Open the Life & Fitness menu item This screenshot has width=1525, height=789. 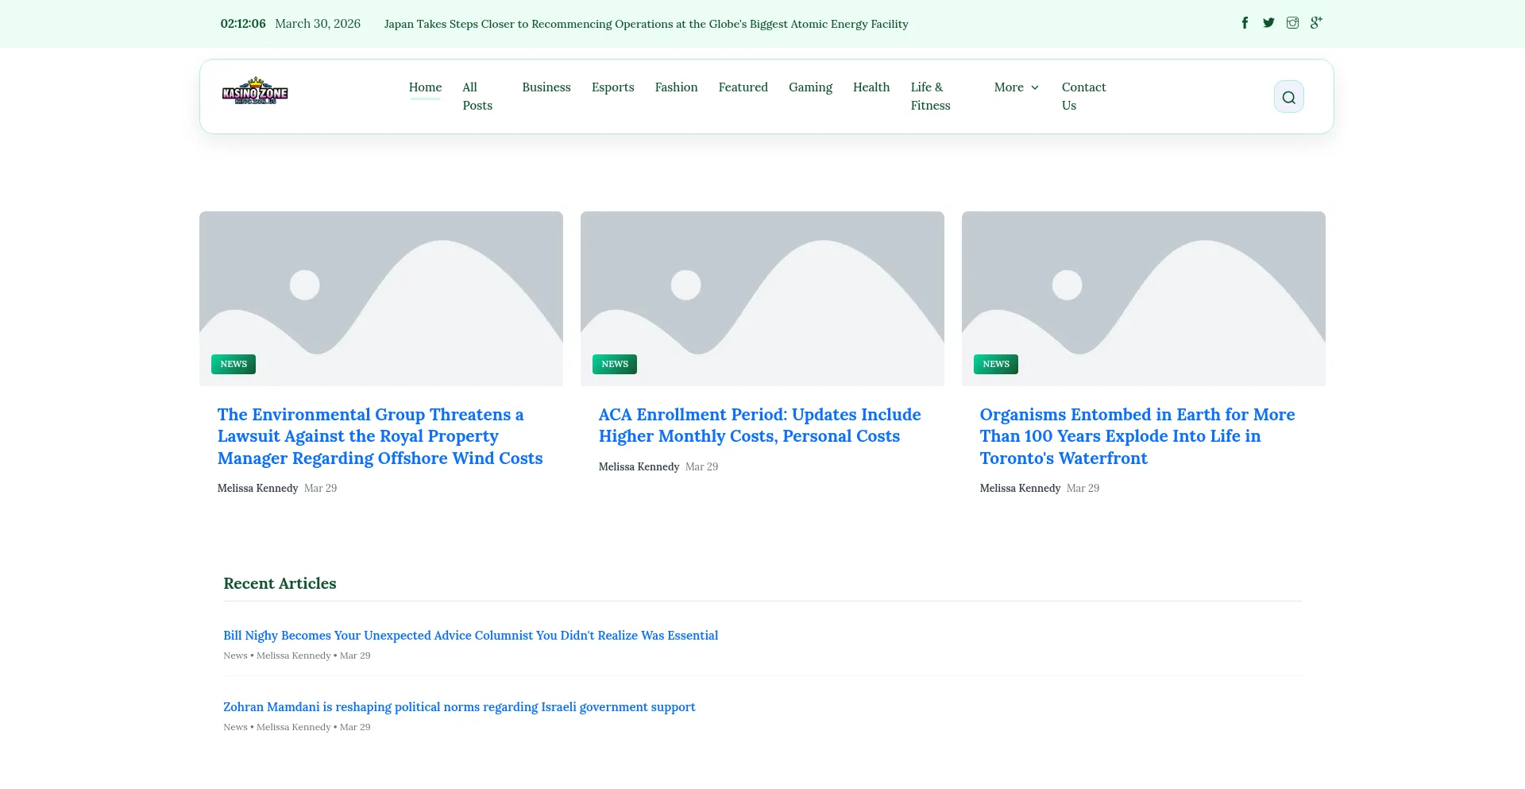point(930,96)
